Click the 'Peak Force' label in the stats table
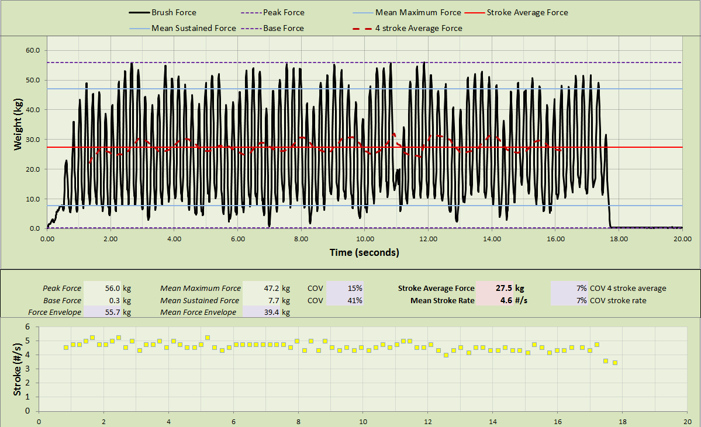Screen dimensions: 701x427 pos(62,289)
